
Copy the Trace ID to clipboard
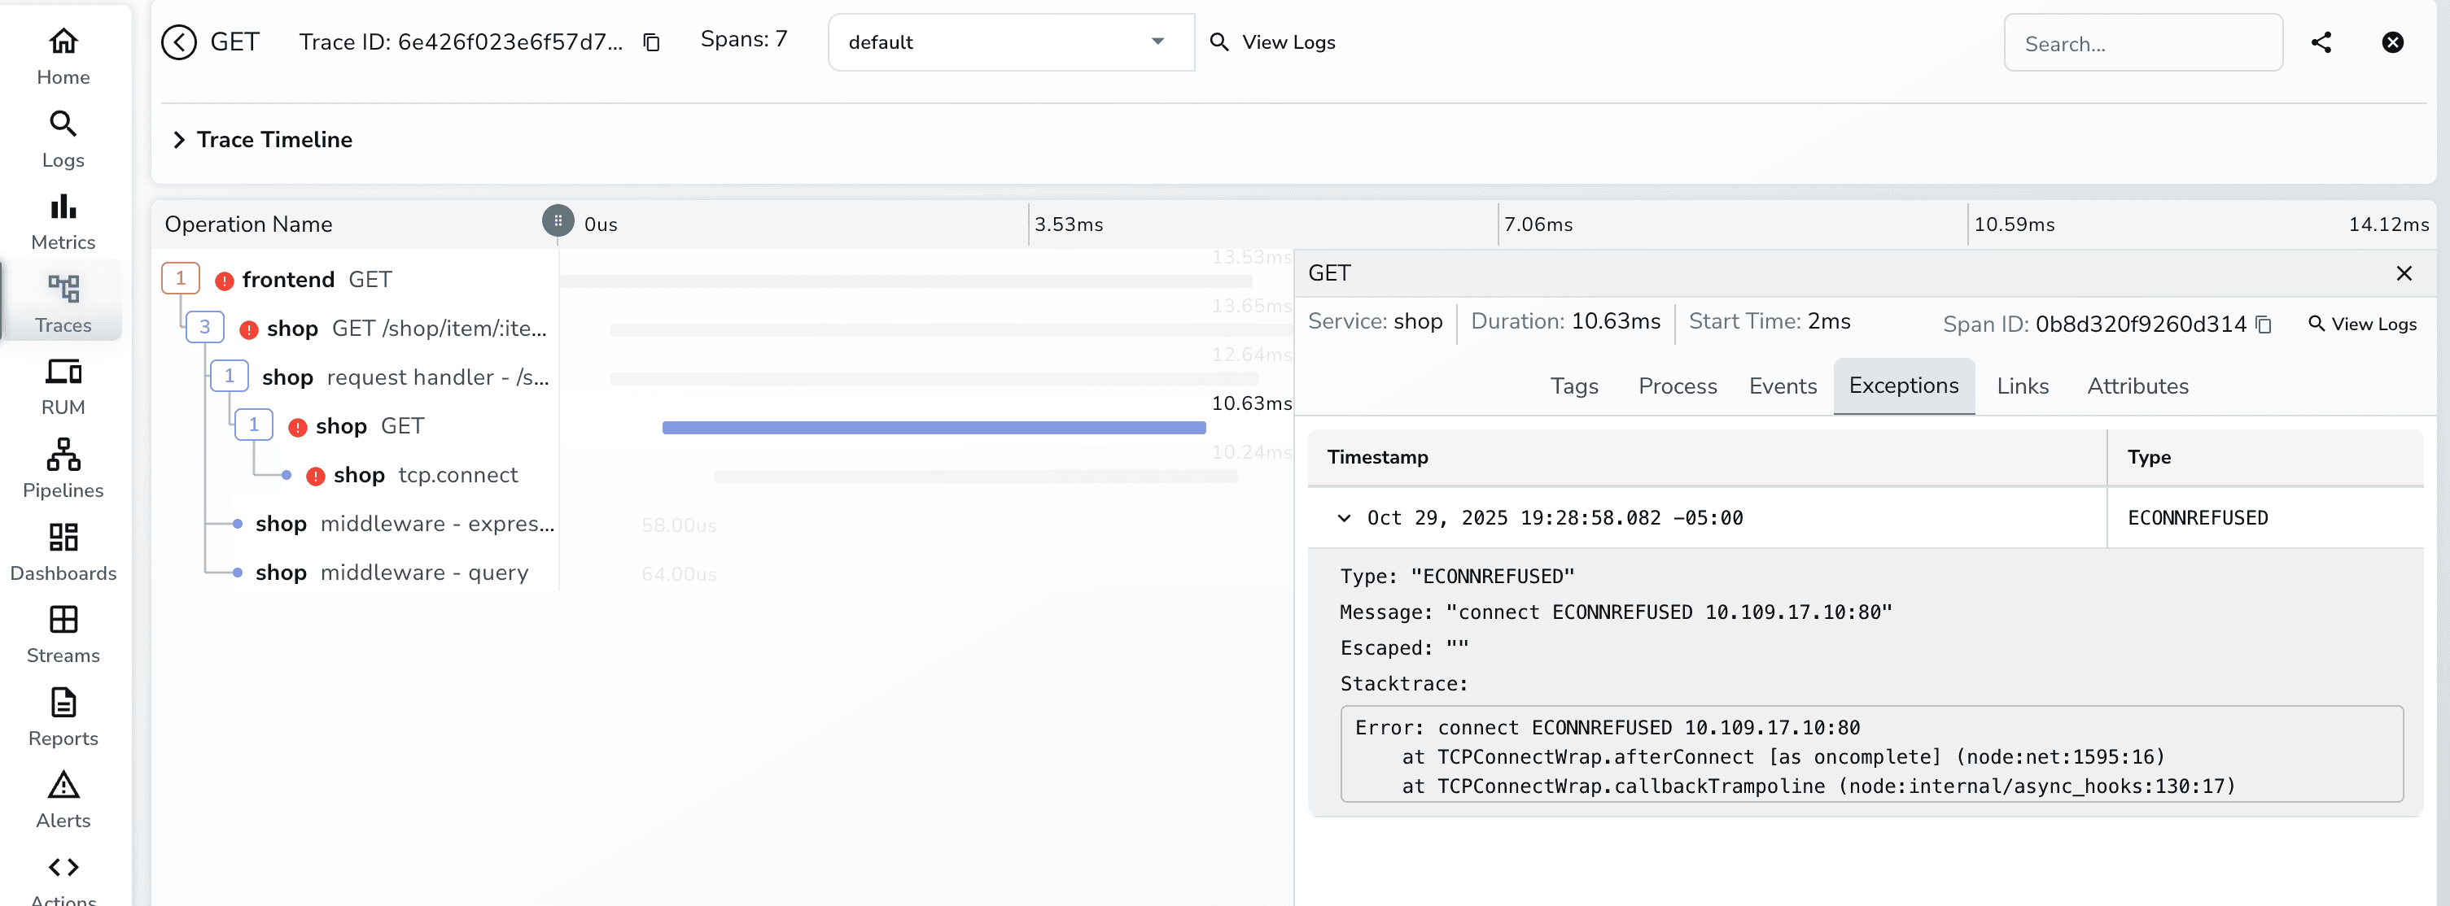point(651,43)
